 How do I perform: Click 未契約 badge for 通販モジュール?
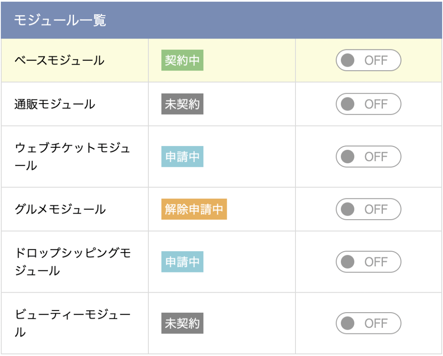click(182, 104)
